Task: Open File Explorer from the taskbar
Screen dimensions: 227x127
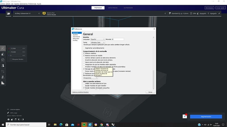Action: 55,124
